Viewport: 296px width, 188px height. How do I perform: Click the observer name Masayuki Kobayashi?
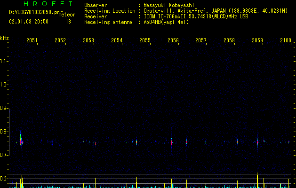[x=169, y=5]
